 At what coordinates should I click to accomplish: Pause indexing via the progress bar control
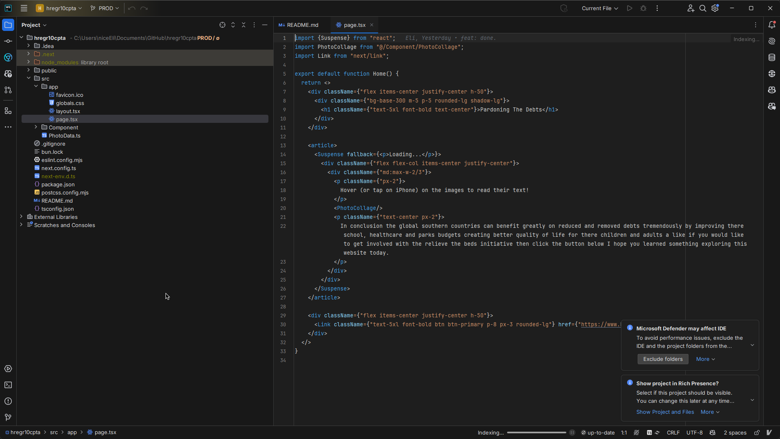pos(572,432)
